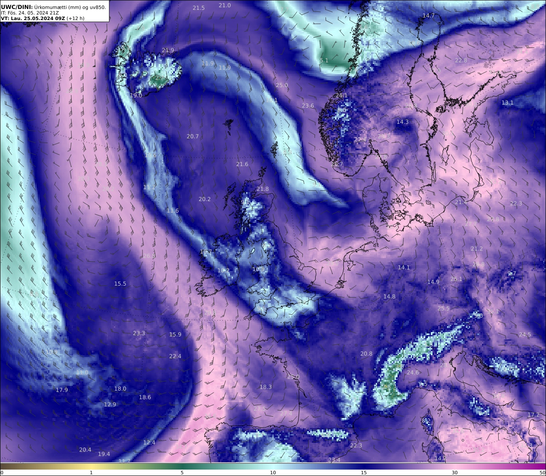This screenshot has height=476, width=546.
Task: Click the 14.3 value over Sweden
Action: point(403,122)
